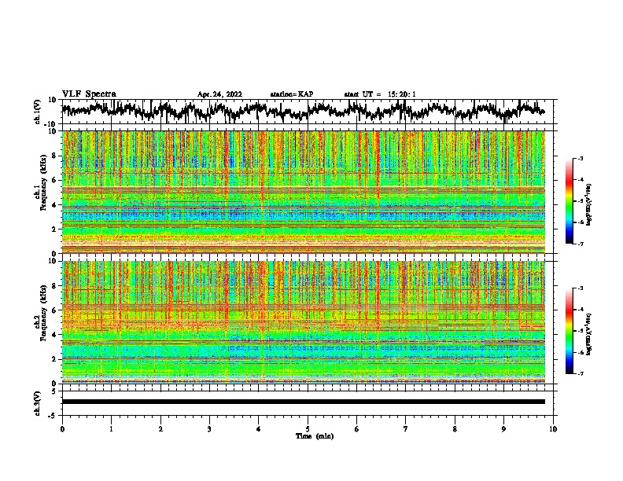Click time axis tick label "8"
This screenshot has width=623, height=481.
[x=455, y=429]
